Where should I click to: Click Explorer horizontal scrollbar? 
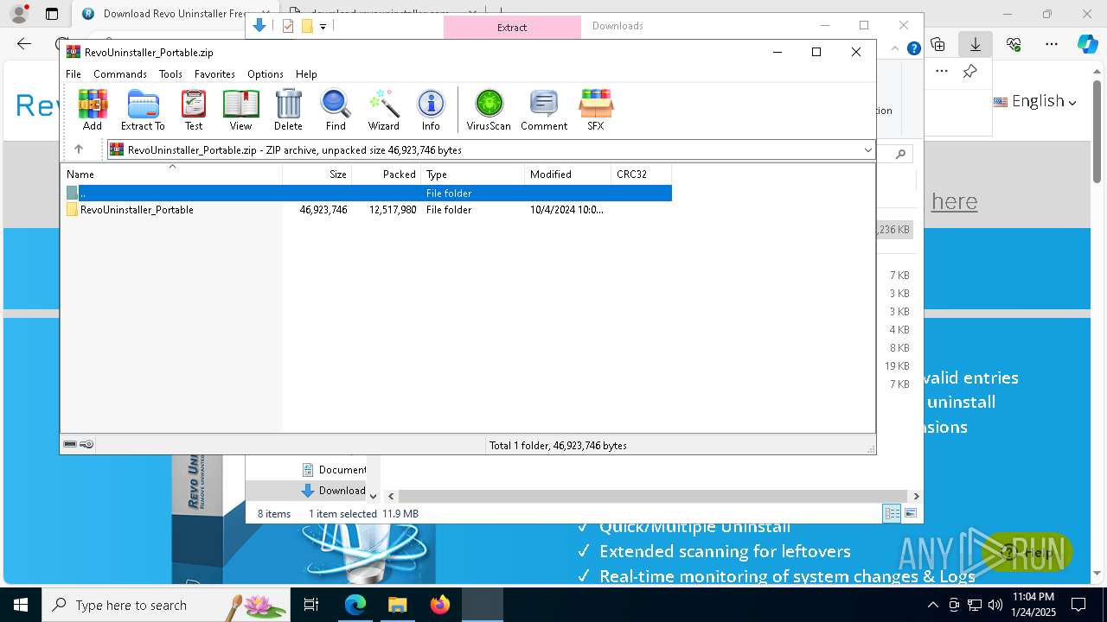(653, 496)
